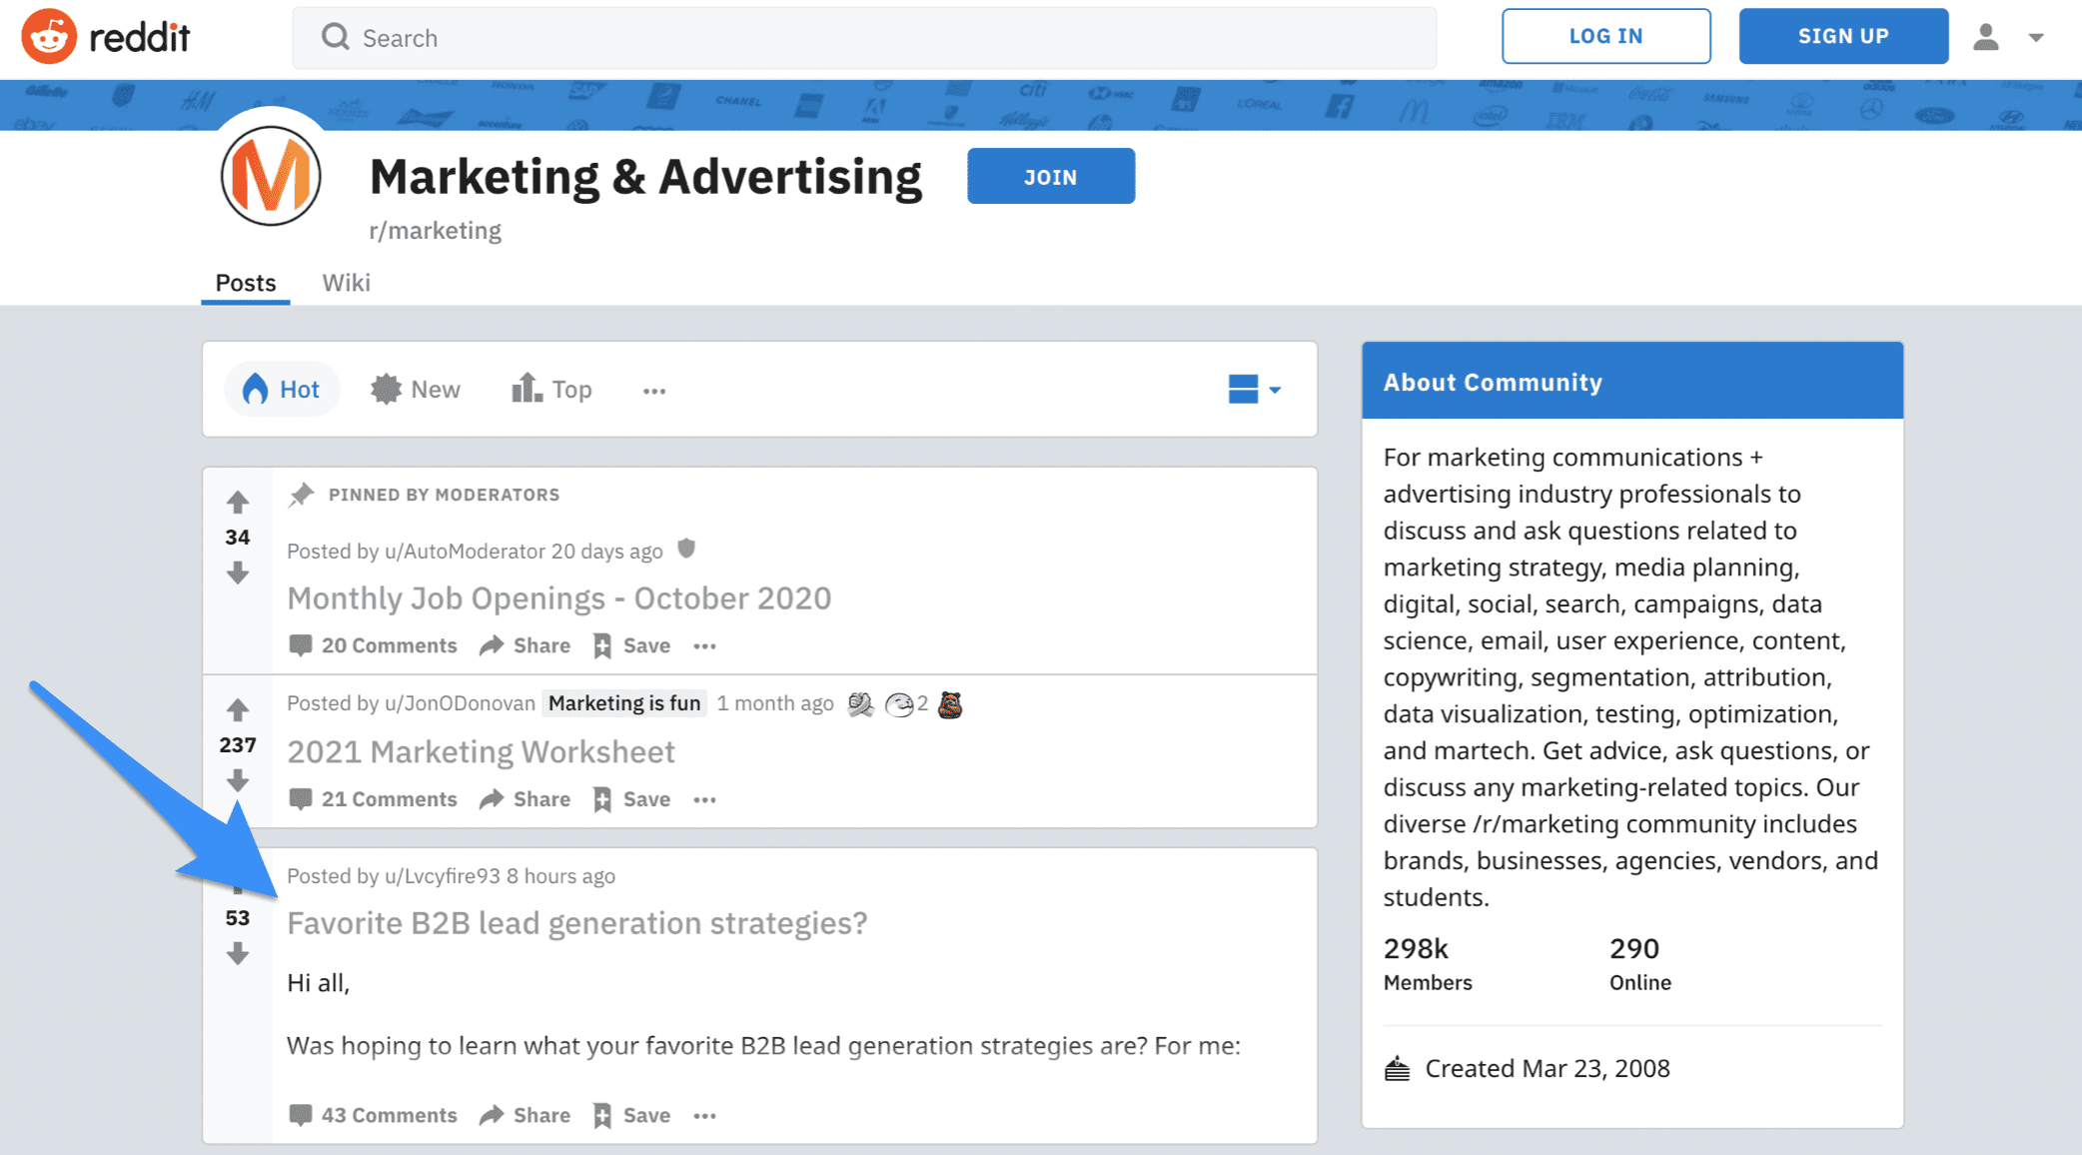2082x1155 pixels.
Task: Open the card view layout dropdown
Action: pos(1254,389)
